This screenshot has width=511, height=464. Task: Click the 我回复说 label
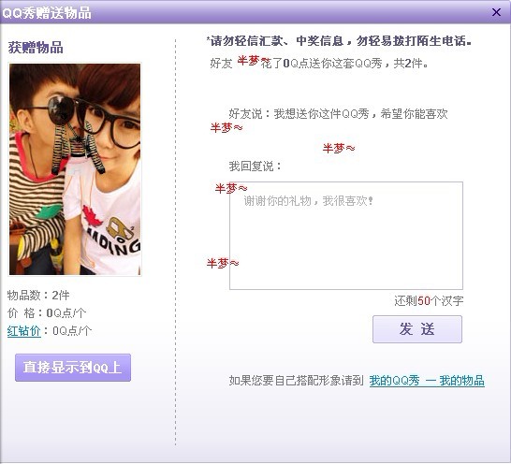[255, 167]
